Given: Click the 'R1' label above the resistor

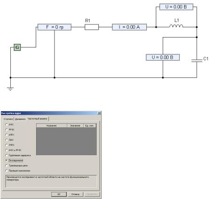Looking at the screenshot, I should click(x=88, y=21).
